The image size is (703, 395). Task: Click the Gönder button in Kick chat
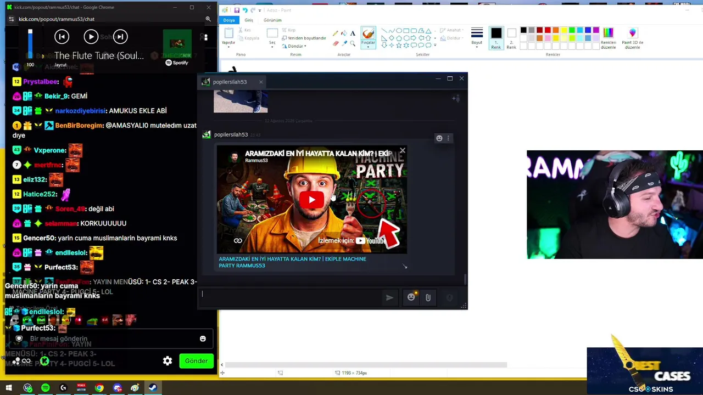tap(196, 360)
